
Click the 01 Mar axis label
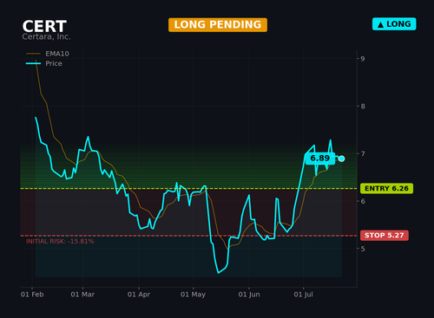pos(82,295)
